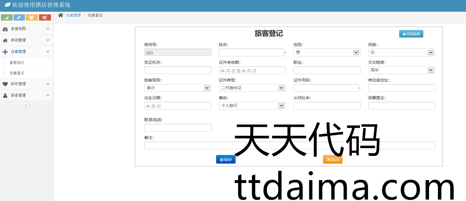Screen dimensions: 466x201
Task: Click the red gears shortcut icon
Action: [45, 18]
